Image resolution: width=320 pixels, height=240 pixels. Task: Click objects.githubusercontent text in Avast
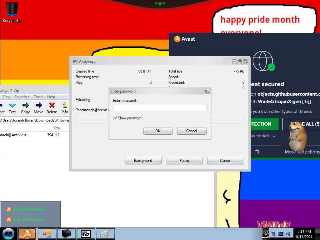pos(288,94)
